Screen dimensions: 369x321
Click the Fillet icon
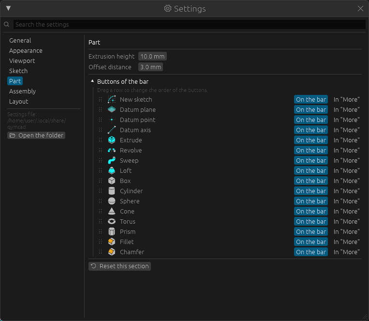112,241
